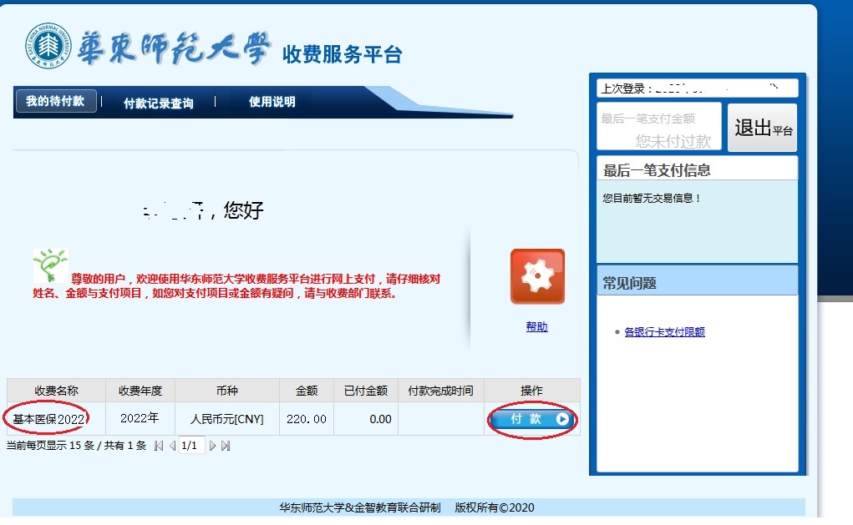Click the 上次登录 last login field
This screenshot has width=853, height=525.
pyautogui.click(x=697, y=88)
